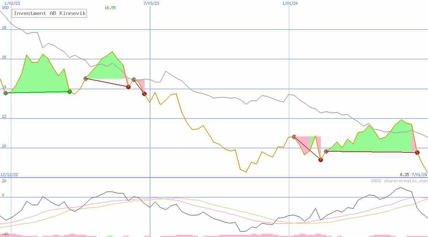This screenshot has width=428, height=237.
Task: Select the USD axis unit label
Action: [x=4, y=7]
